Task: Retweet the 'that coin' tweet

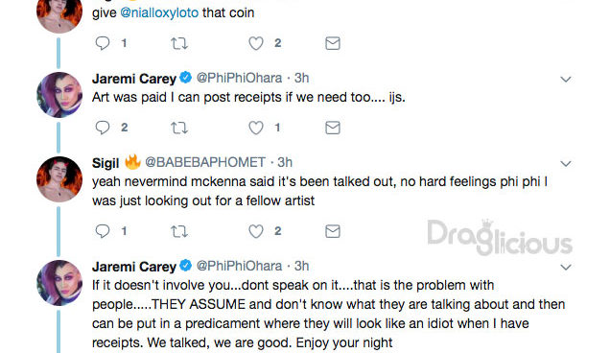Action: 179,43
